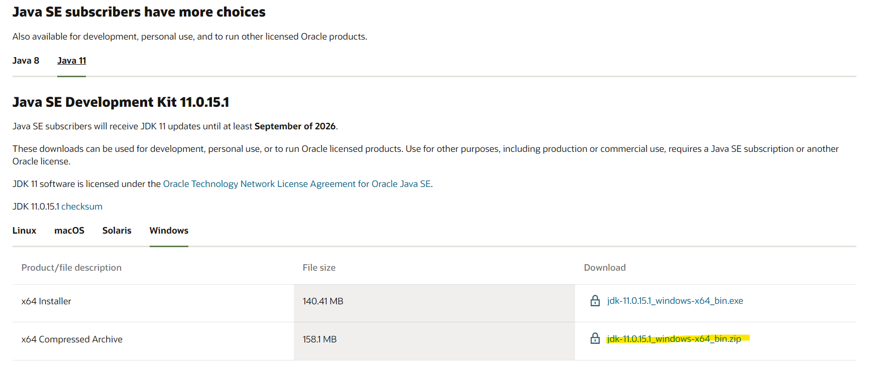The height and width of the screenshot is (374, 877).
Task: Open the JDK 11.0.15.1 checksum link
Action: [x=82, y=207]
